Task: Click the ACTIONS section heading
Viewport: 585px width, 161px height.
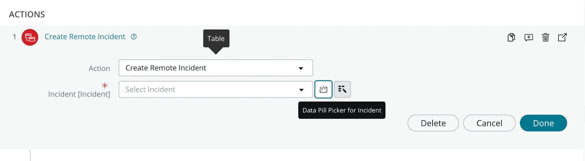Action: tap(27, 15)
